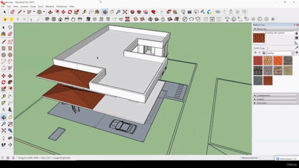This screenshot has width=299, height=168.
Task: Click the Roofing Tile Spanish name field
Action: pos(279,33)
